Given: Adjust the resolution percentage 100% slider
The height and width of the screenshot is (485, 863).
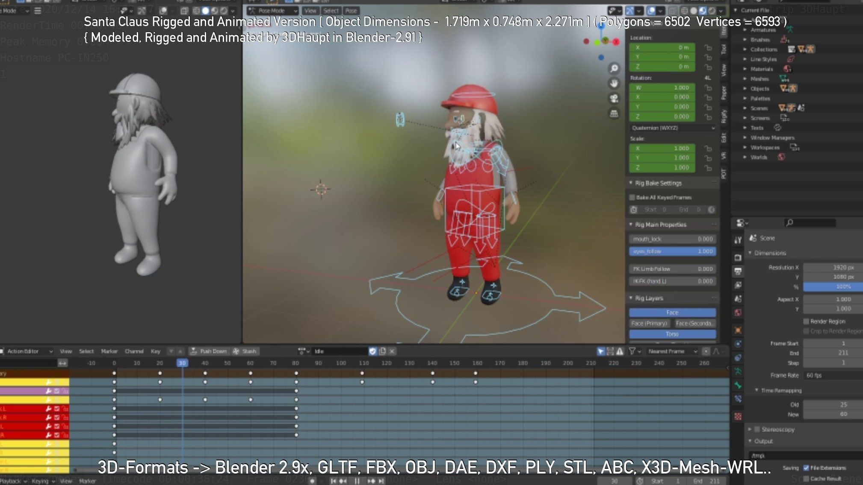Looking at the screenshot, I should pyautogui.click(x=833, y=286).
